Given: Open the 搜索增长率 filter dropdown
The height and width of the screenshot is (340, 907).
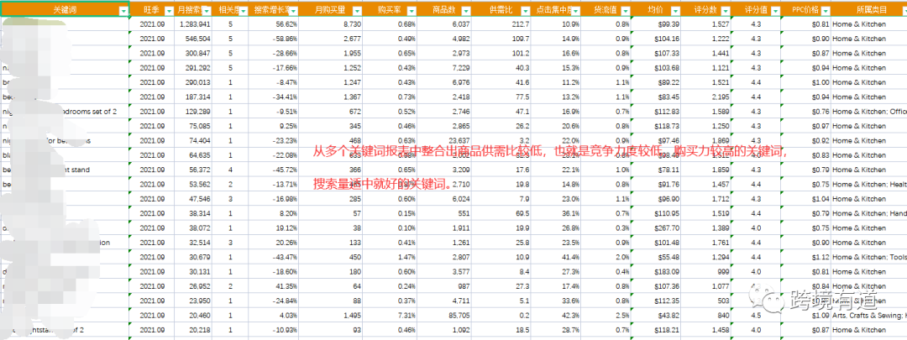Looking at the screenshot, I should tap(293, 11).
